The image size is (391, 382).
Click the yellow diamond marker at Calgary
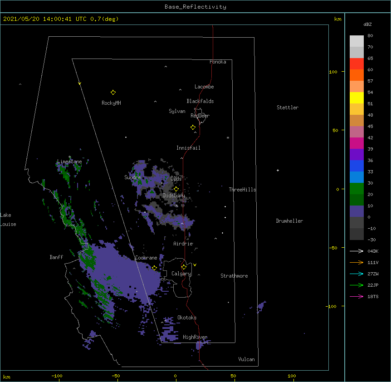coord(184,267)
